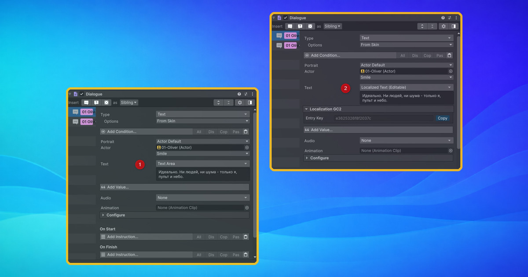
Task: Select second 01 Oliver node in right panel
Action: [286, 45]
